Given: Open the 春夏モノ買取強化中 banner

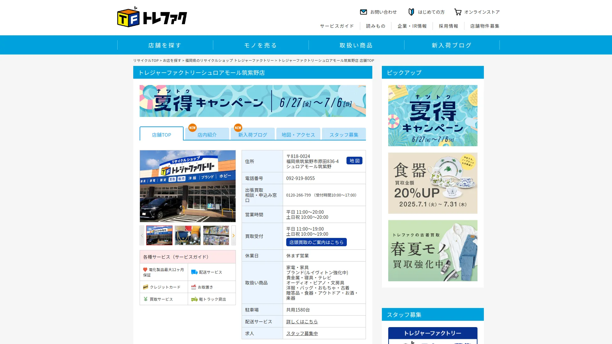Looking at the screenshot, I should point(433,251).
